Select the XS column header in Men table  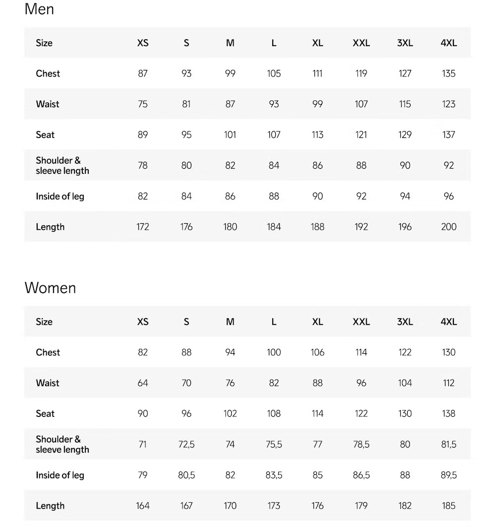coord(143,43)
